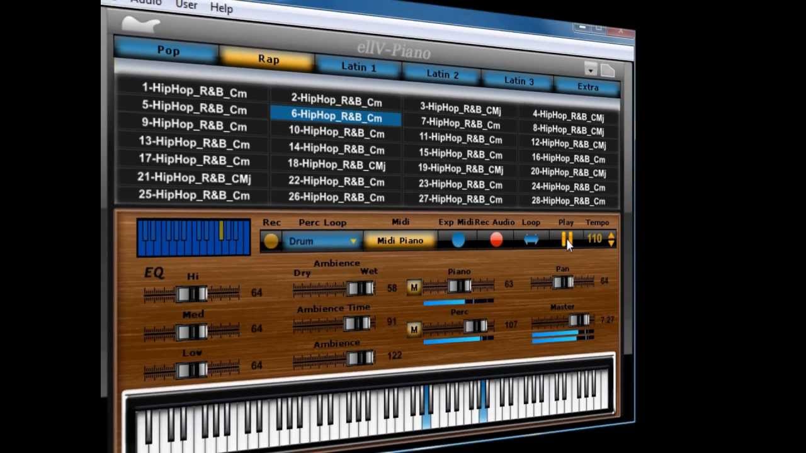Open the small dropdown arrow above Extra
806x453 pixels.
[590, 69]
